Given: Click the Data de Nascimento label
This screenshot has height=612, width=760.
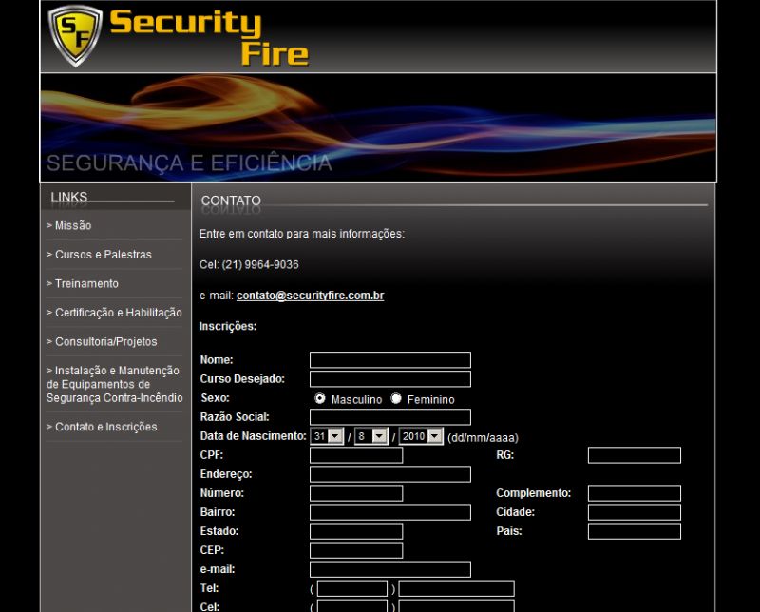Looking at the screenshot, I should point(253,436).
